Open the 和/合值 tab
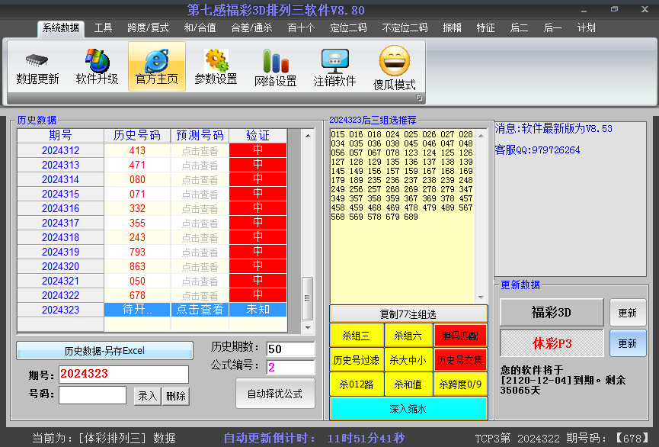Viewport: 659px width, 447px height. pos(200,28)
